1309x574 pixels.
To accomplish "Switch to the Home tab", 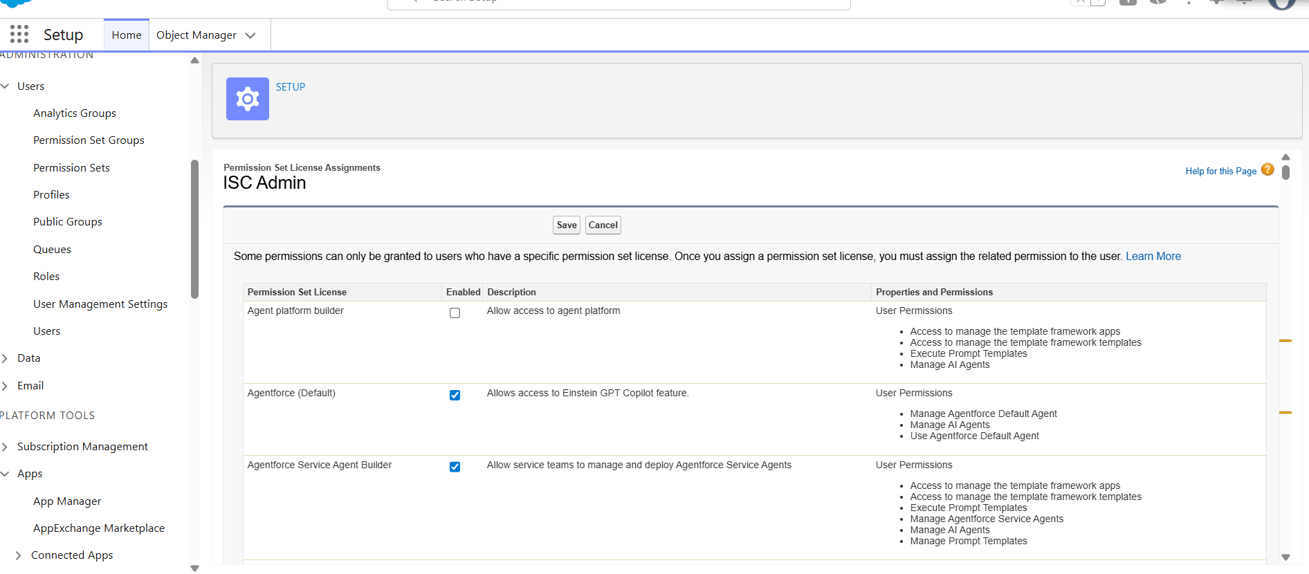I will pyautogui.click(x=127, y=35).
